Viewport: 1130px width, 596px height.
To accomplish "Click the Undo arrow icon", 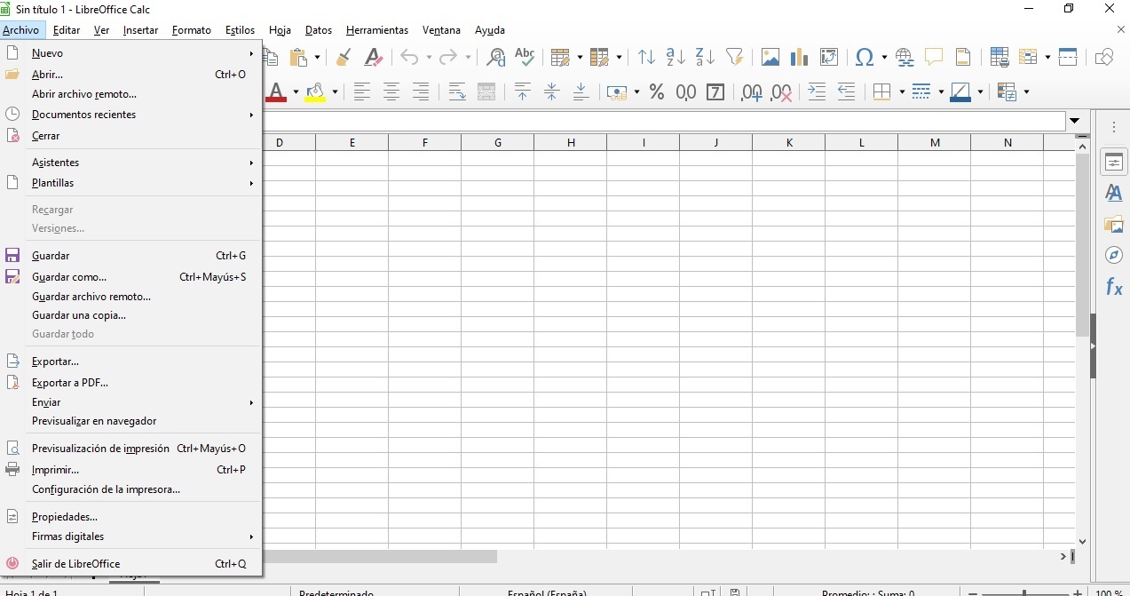I will coord(409,57).
